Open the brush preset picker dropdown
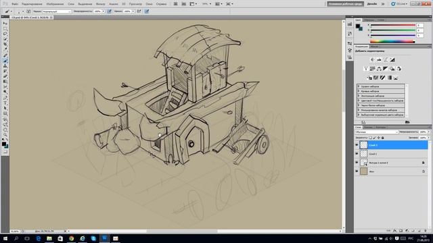This screenshot has width=433, height=243. (23, 11)
